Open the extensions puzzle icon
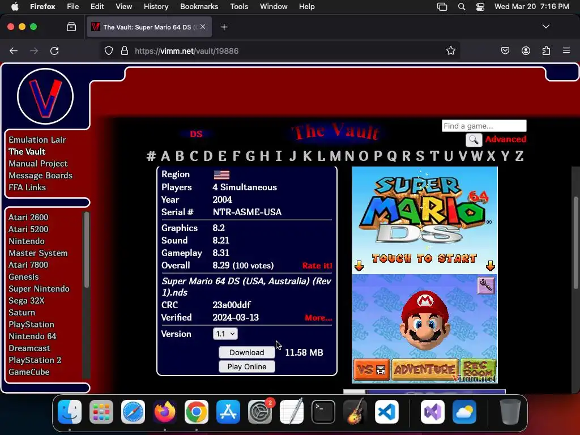The height and width of the screenshot is (435, 580). [x=546, y=50]
